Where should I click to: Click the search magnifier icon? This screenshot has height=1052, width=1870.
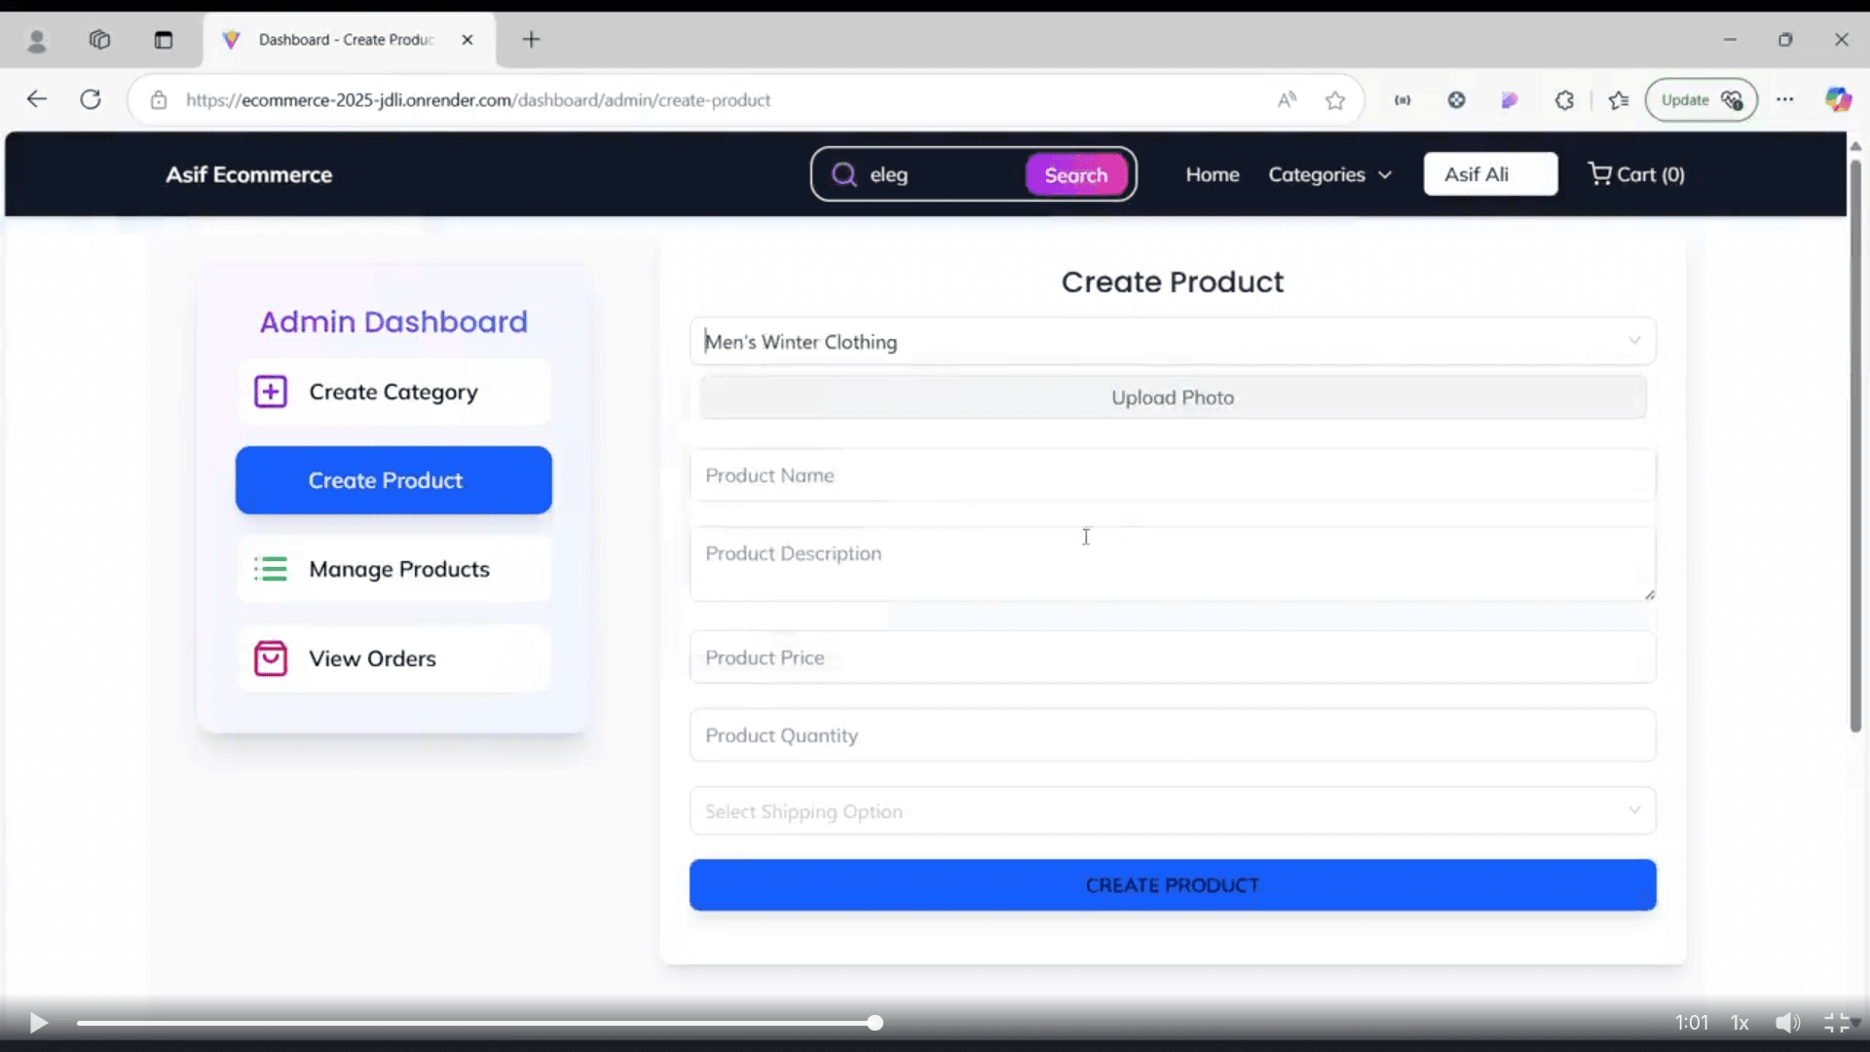[x=843, y=174]
